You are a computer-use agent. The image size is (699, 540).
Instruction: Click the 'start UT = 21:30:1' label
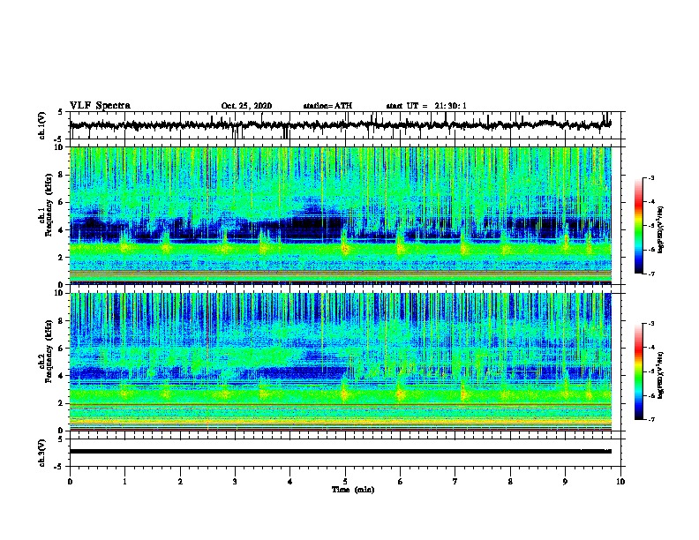pyautogui.click(x=426, y=106)
